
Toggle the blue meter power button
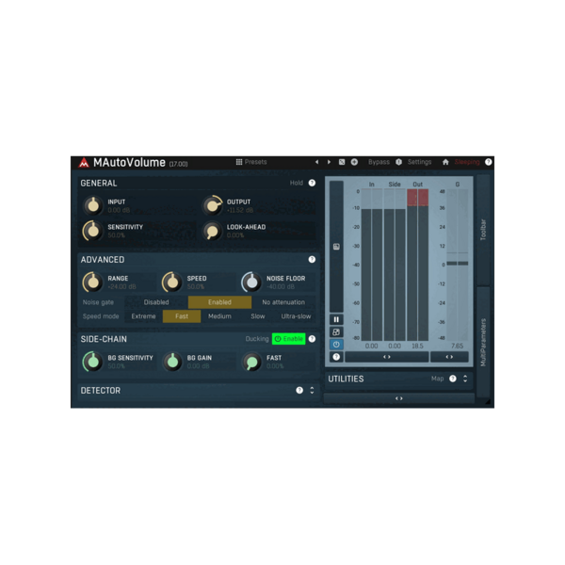(x=336, y=345)
